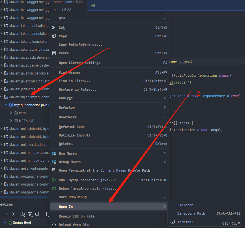This screenshot has width=245, height=228.
Task: Select Explorer in the Open In submenu
Action: [x=185, y=205]
